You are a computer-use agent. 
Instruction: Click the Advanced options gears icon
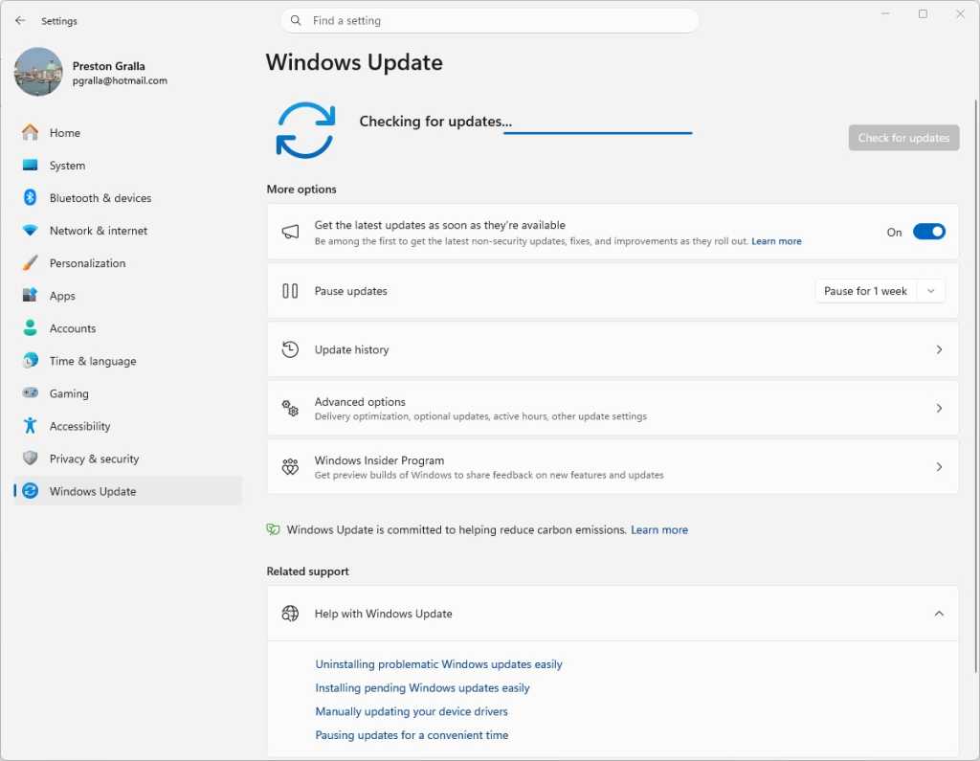click(290, 409)
